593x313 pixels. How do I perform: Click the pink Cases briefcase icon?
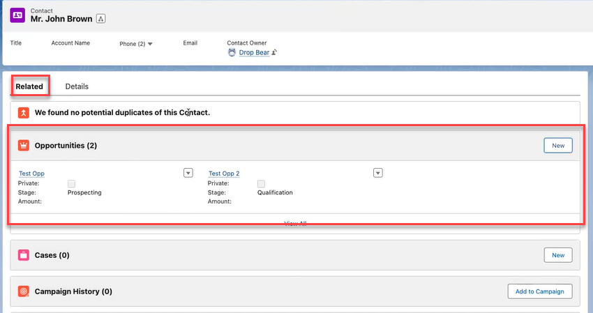click(x=24, y=255)
